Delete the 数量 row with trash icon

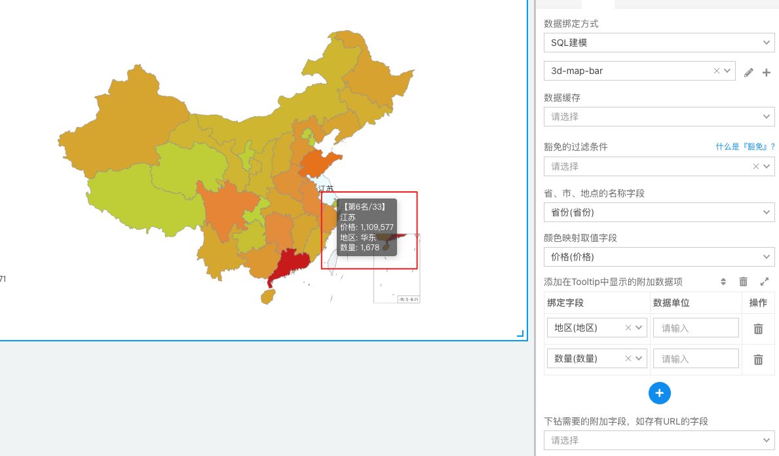[758, 360]
